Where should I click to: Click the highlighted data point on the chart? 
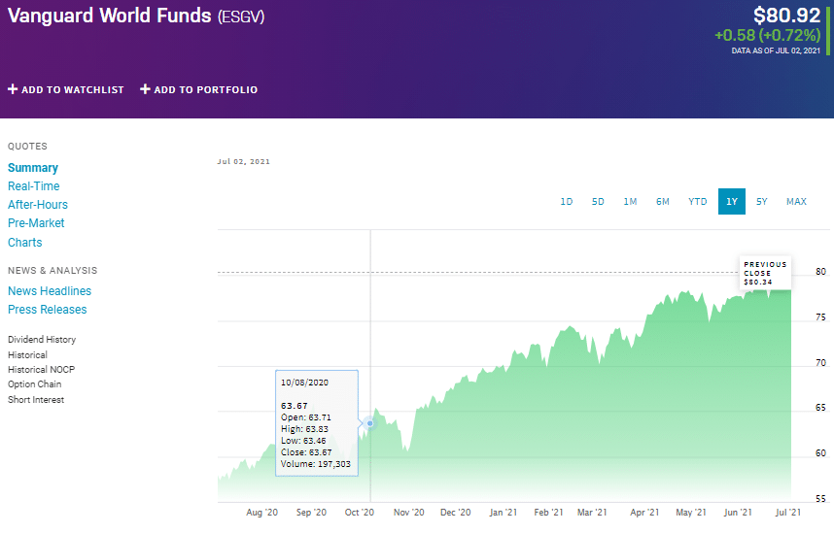click(x=370, y=423)
